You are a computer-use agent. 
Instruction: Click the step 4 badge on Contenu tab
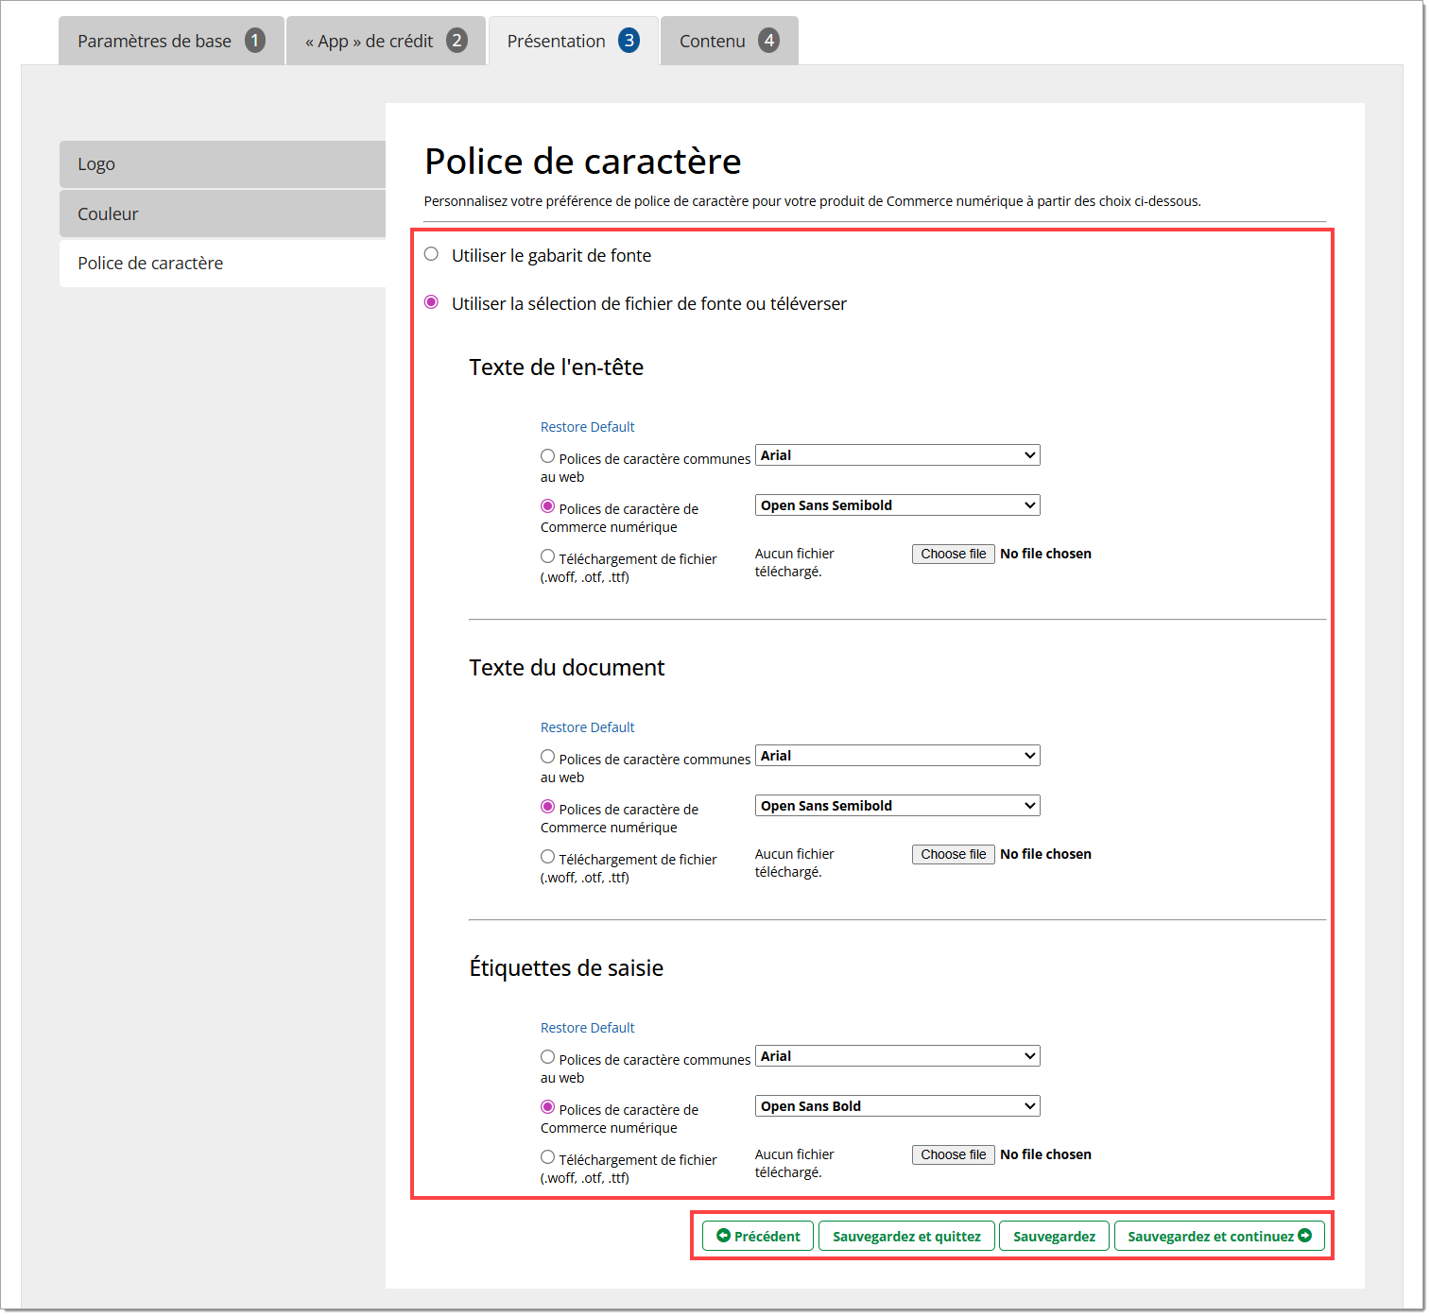point(769,41)
